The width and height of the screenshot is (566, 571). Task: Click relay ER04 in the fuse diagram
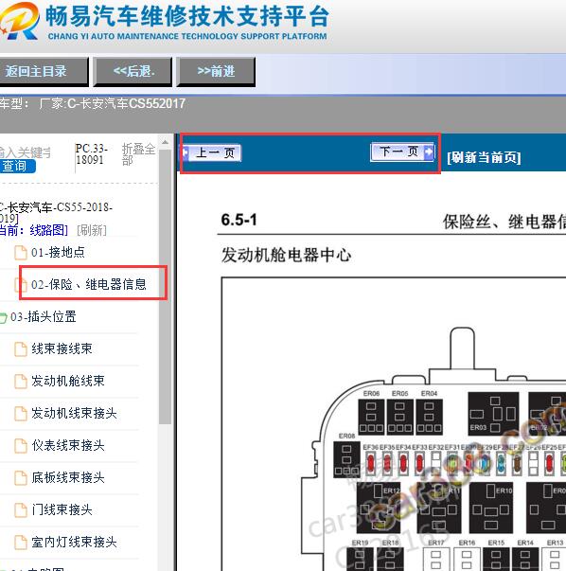429,417
